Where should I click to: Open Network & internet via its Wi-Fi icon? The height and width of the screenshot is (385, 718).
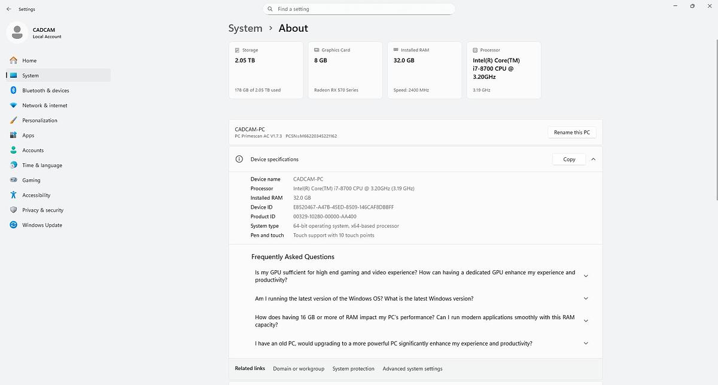(13, 105)
